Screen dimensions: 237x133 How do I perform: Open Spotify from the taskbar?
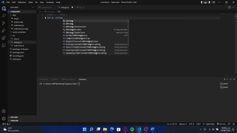coord(132,129)
